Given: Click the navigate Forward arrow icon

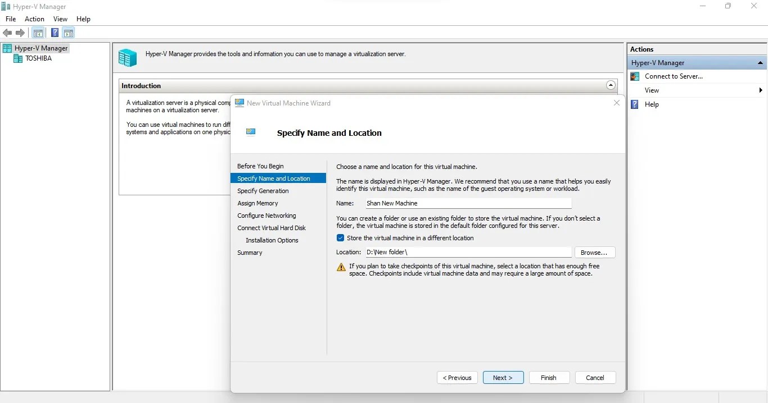Looking at the screenshot, I should coord(21,33).
